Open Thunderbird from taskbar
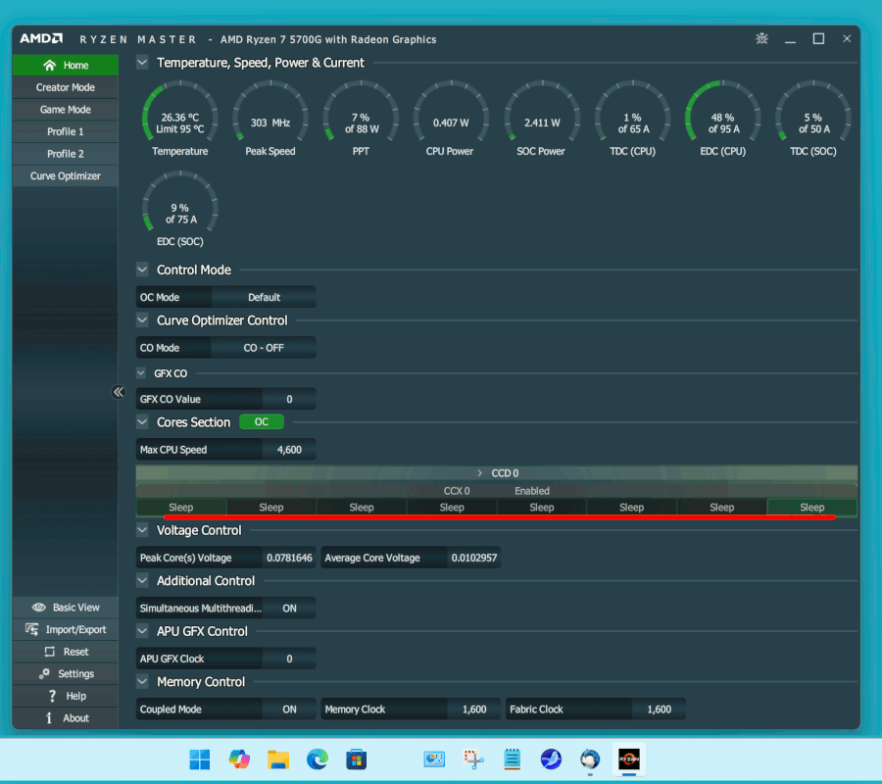This screenshot has width=882, height=784. (590, 759)
